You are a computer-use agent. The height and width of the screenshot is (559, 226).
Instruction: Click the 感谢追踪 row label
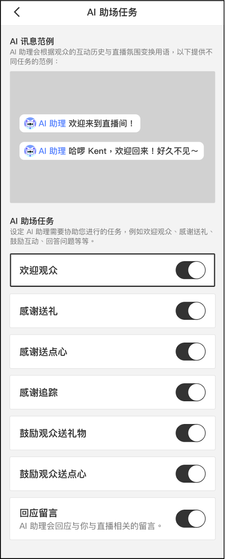[38, 393]
